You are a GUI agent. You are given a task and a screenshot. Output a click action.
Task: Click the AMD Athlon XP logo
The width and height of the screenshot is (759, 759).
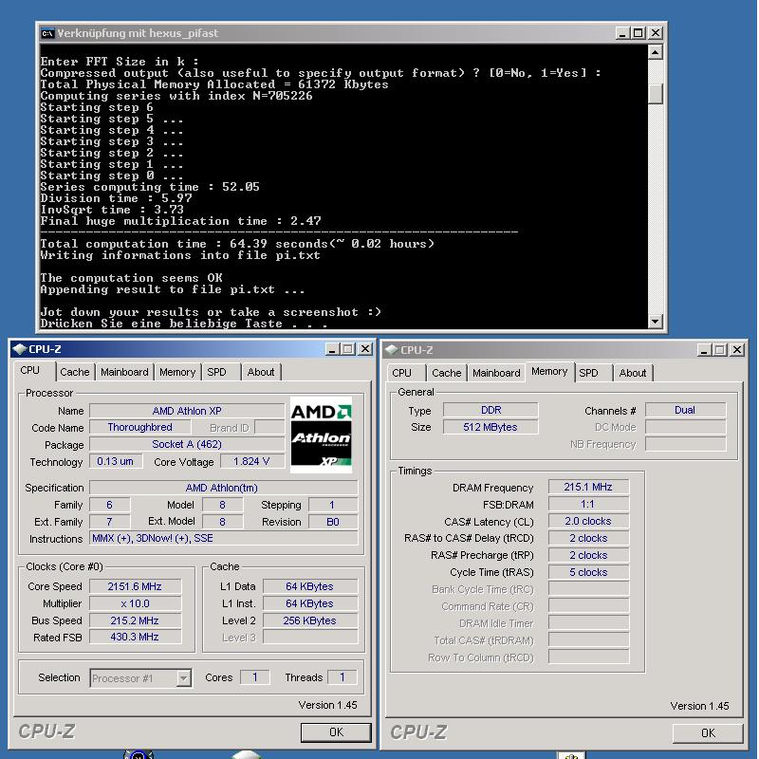pyautogui.click(x=321, y=435)
